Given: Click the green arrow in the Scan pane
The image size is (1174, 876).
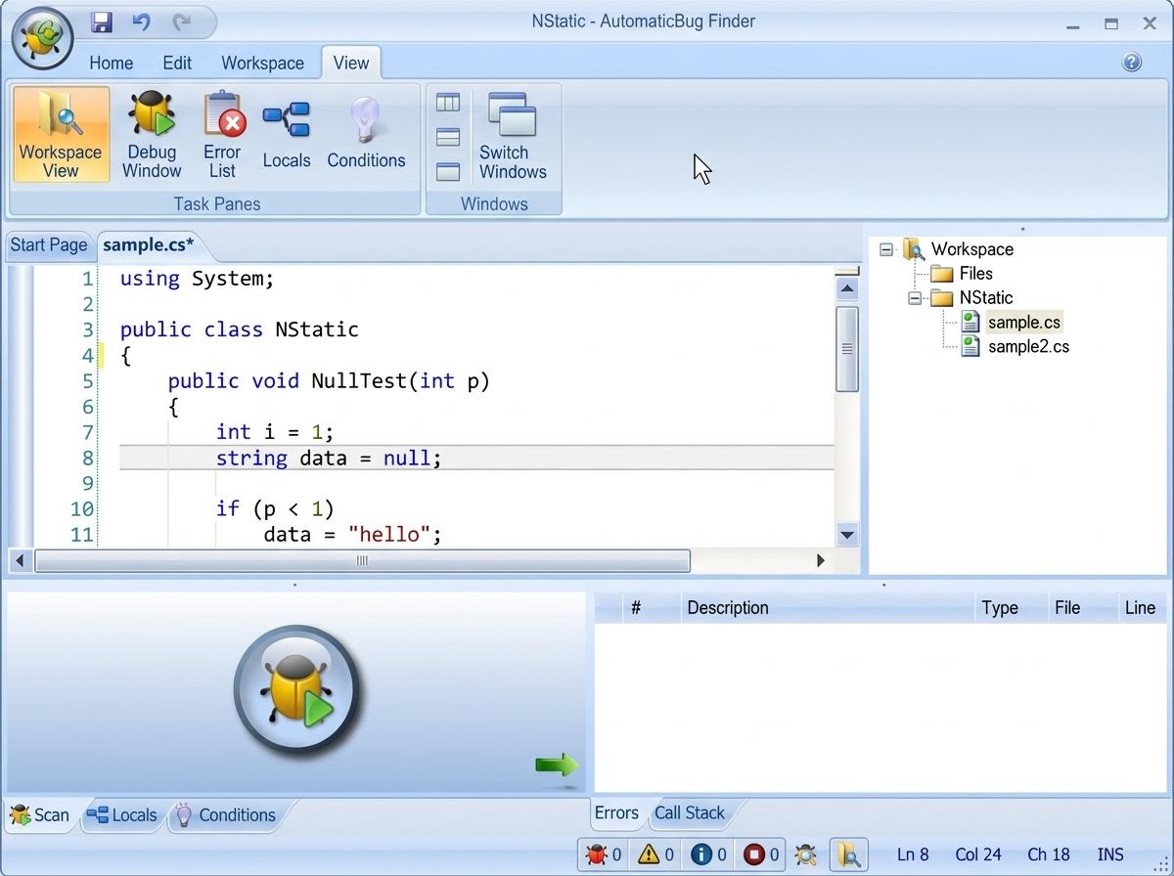Looking at the screenshot, I should point(557,766).
